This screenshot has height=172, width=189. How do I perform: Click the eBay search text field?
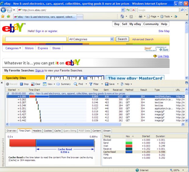coord(36,39)
